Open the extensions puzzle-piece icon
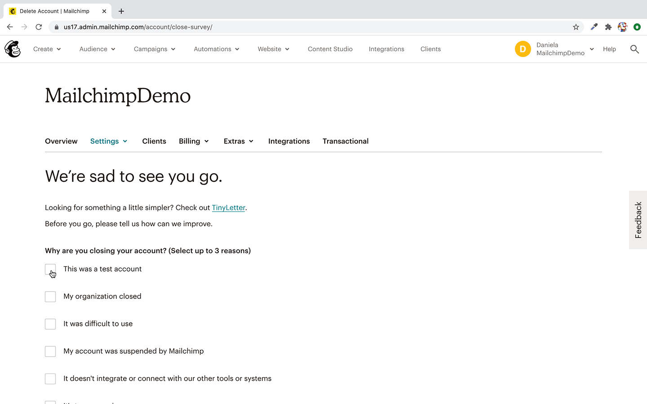This screenshot has width=647, height=404. pos(608,27)
